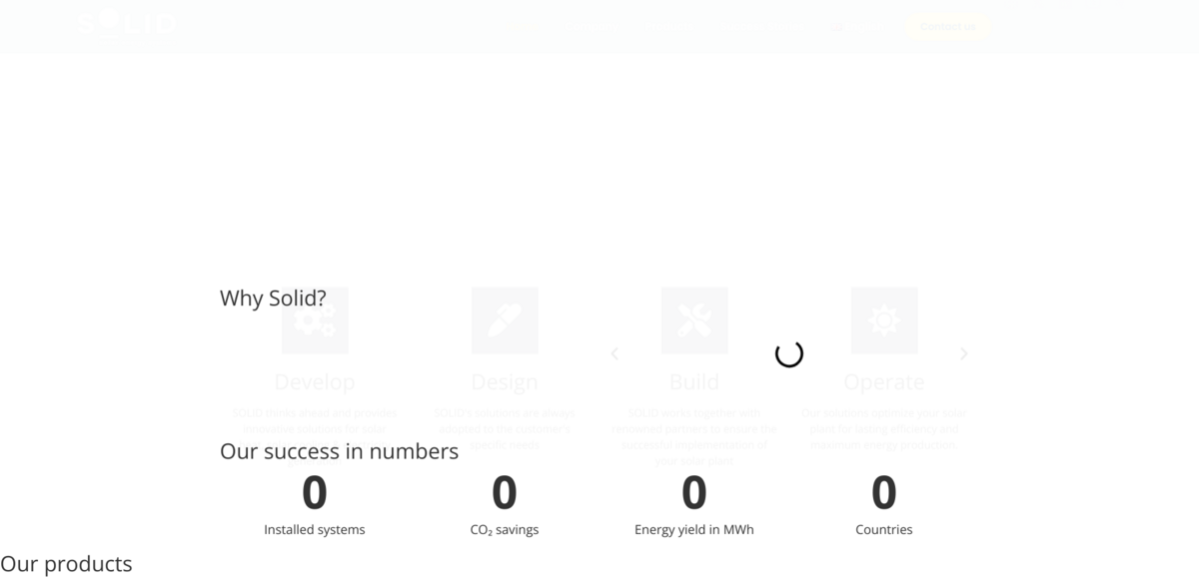Select the Operate sun-gear icon

click(884, 320)
